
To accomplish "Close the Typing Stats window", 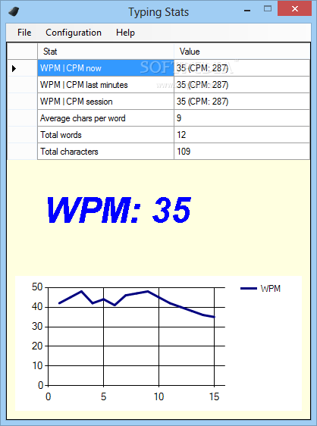I will [295, 9].
